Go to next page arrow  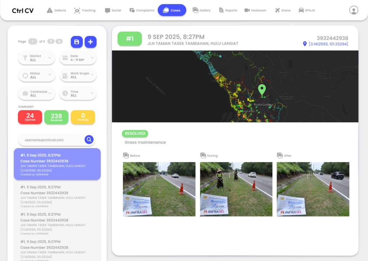click(59, 42)
